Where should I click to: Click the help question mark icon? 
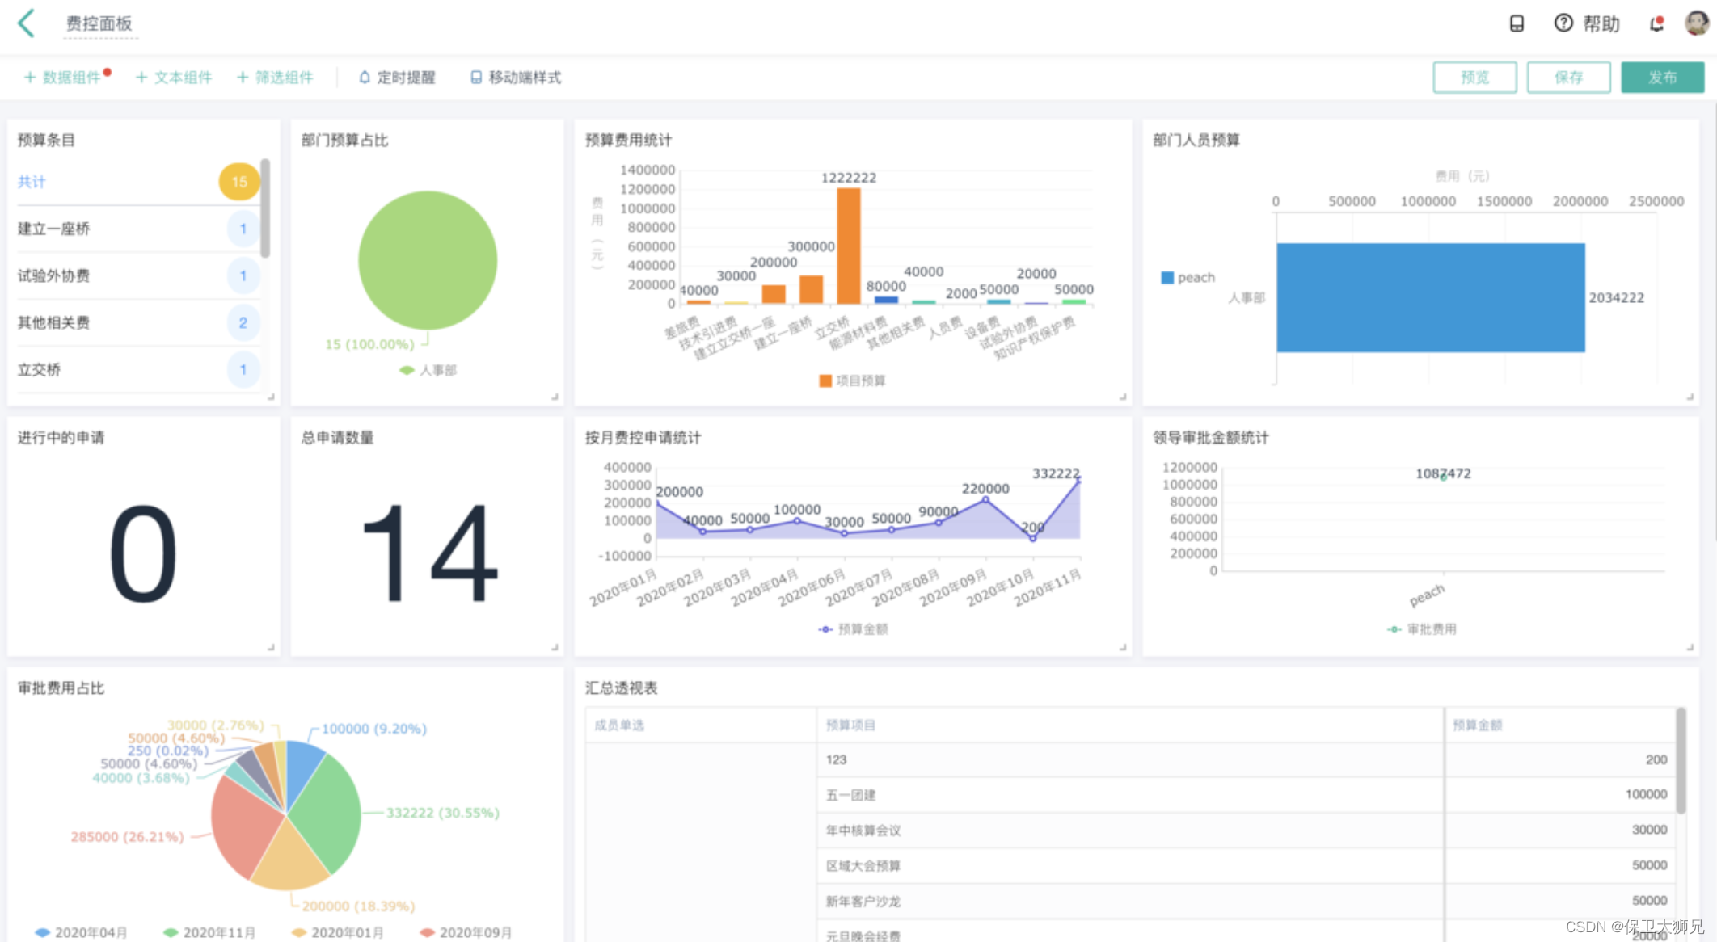pyautogui.click(x=1563, y=23)
